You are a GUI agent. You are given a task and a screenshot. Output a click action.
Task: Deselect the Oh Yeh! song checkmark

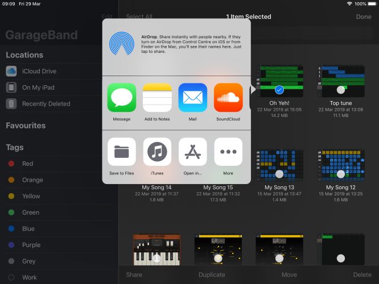[x=279, y=89]
